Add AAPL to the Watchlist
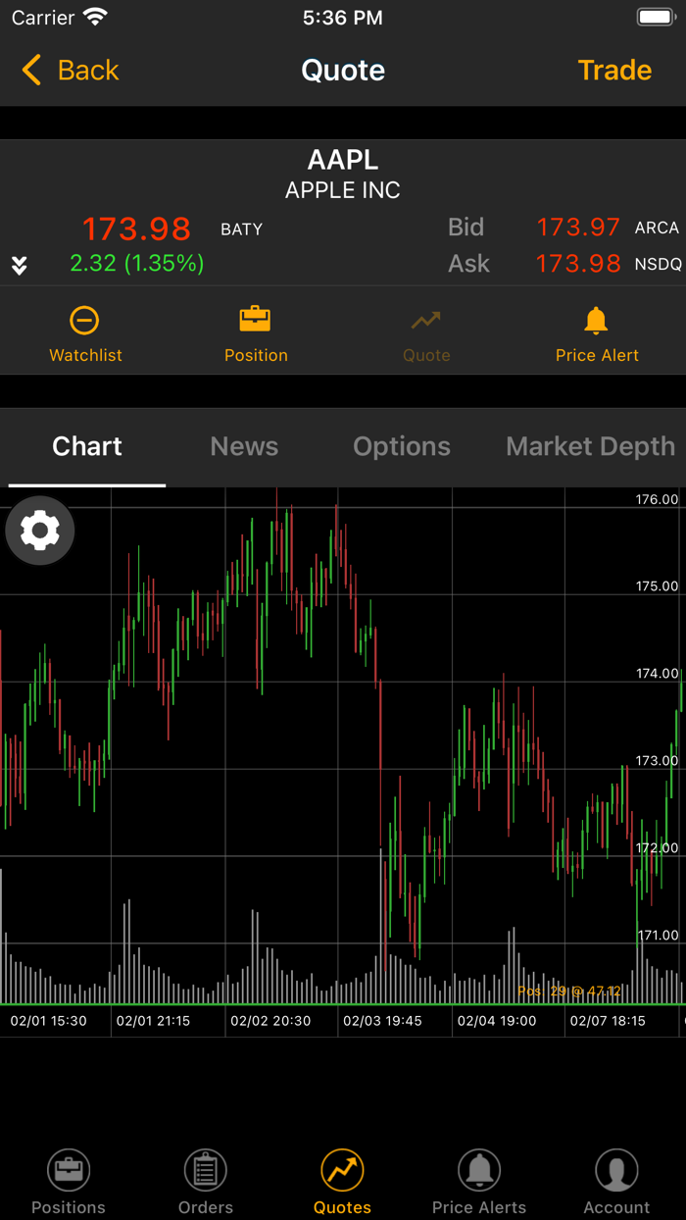The image size is (686, 1220). click(85, 330)
